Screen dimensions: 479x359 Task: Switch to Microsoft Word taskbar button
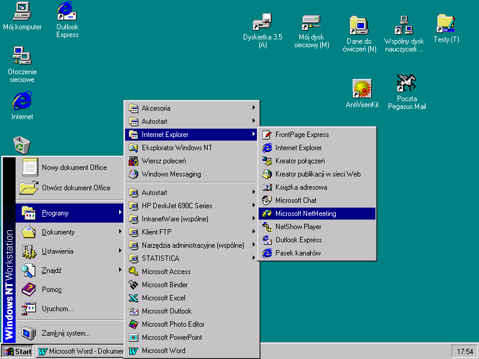80,352
